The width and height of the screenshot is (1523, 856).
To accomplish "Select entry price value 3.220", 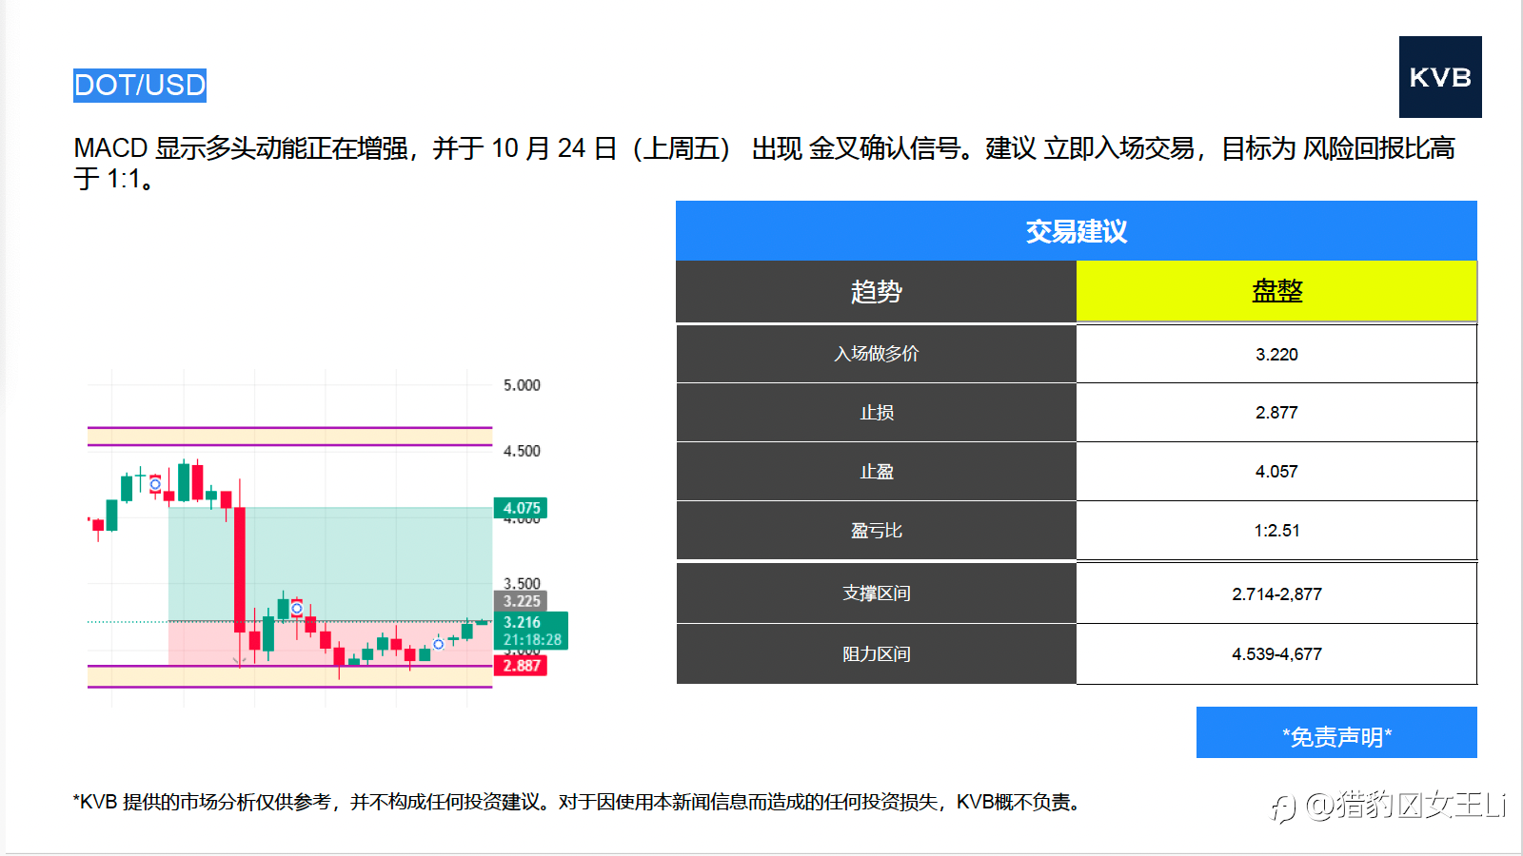I will (1276, 355).
